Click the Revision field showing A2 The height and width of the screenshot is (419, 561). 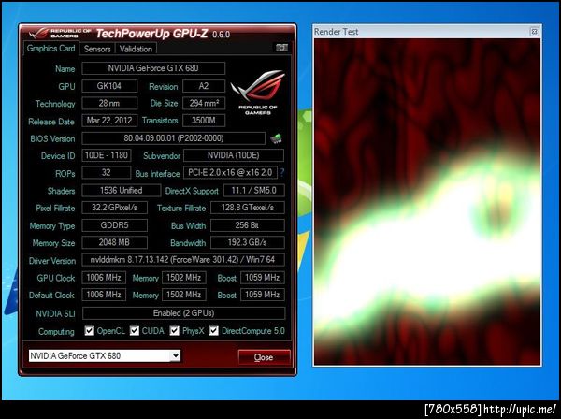pos(204,86)
